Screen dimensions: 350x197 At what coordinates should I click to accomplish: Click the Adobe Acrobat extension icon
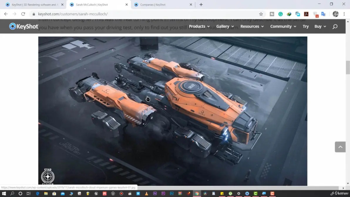coord(306,14)
